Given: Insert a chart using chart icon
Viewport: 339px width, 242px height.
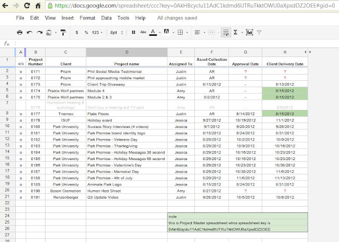Looking at the screenshot, I should coord(249,32).
